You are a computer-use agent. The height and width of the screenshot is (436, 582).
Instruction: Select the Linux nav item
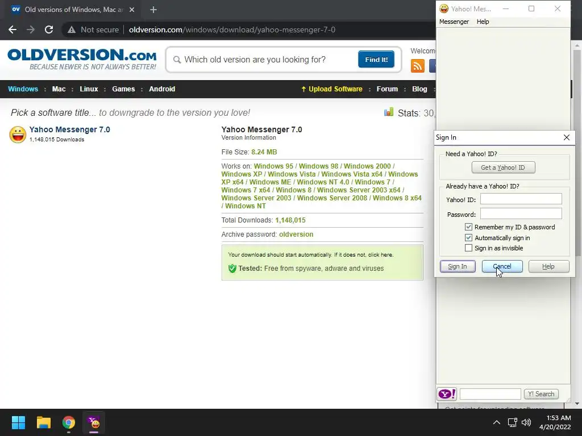pos(89,89)
